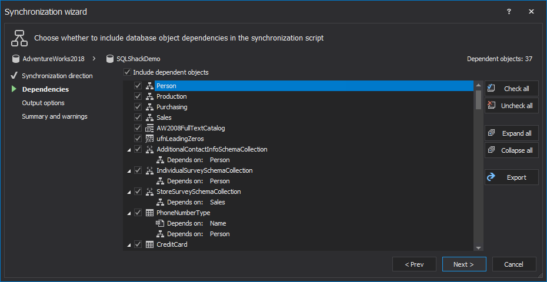Viewport: 547px width, 282px height.
Task: Click the Person schema icon
Action: pos(149,86)
